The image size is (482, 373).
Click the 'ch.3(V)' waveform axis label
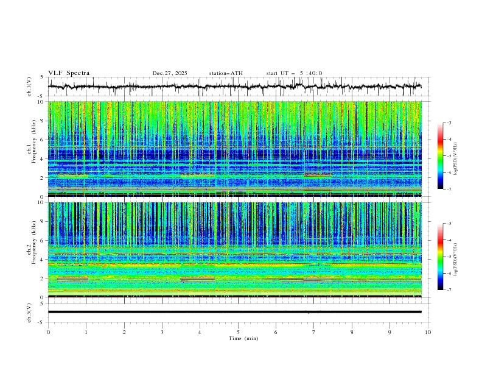coord(29,313)
